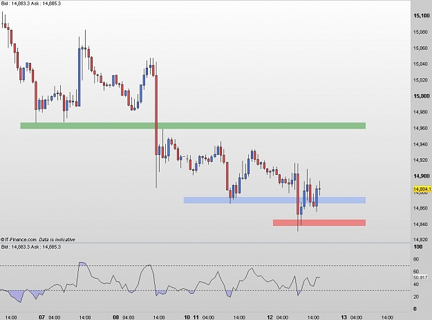The height and width of the screenshot is (320, 432).
Task: Click the 50.917 oscillator value tag
Action: pyautogui.click(x=420, y=278)
